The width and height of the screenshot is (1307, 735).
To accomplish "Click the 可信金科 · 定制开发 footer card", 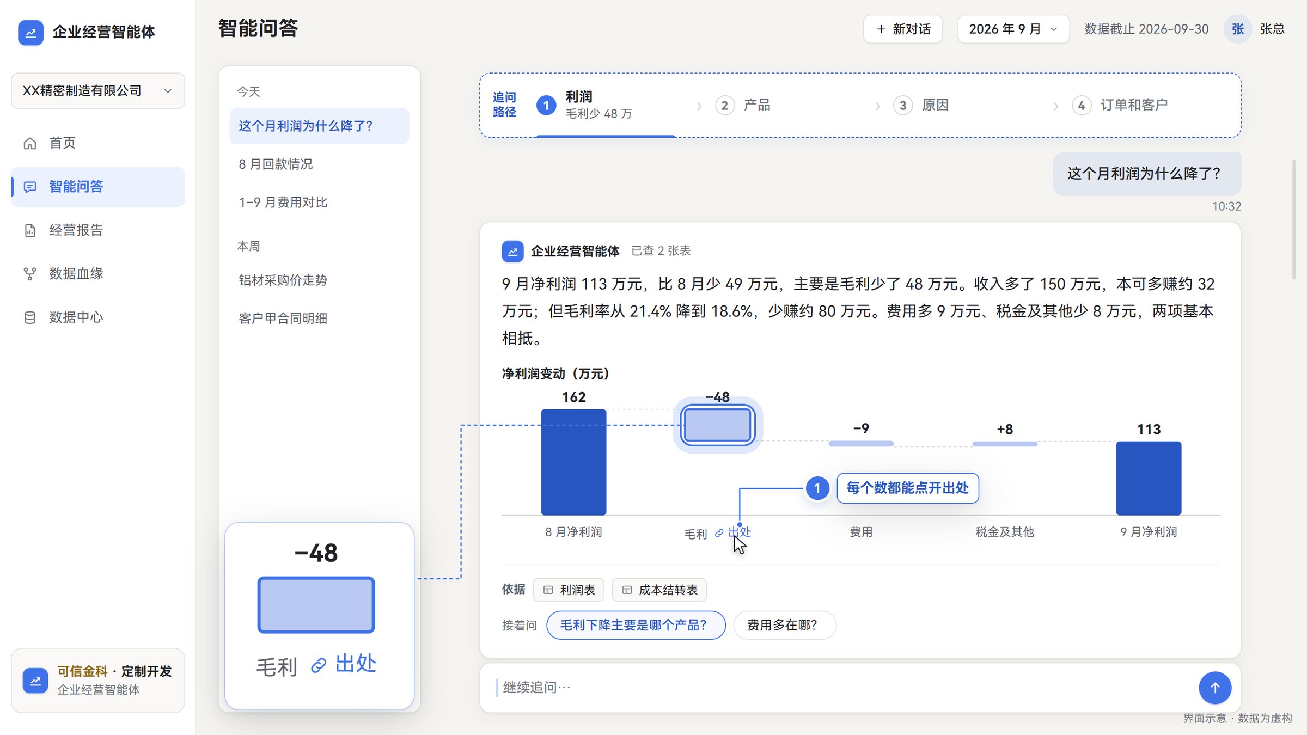I will point(98,681).
